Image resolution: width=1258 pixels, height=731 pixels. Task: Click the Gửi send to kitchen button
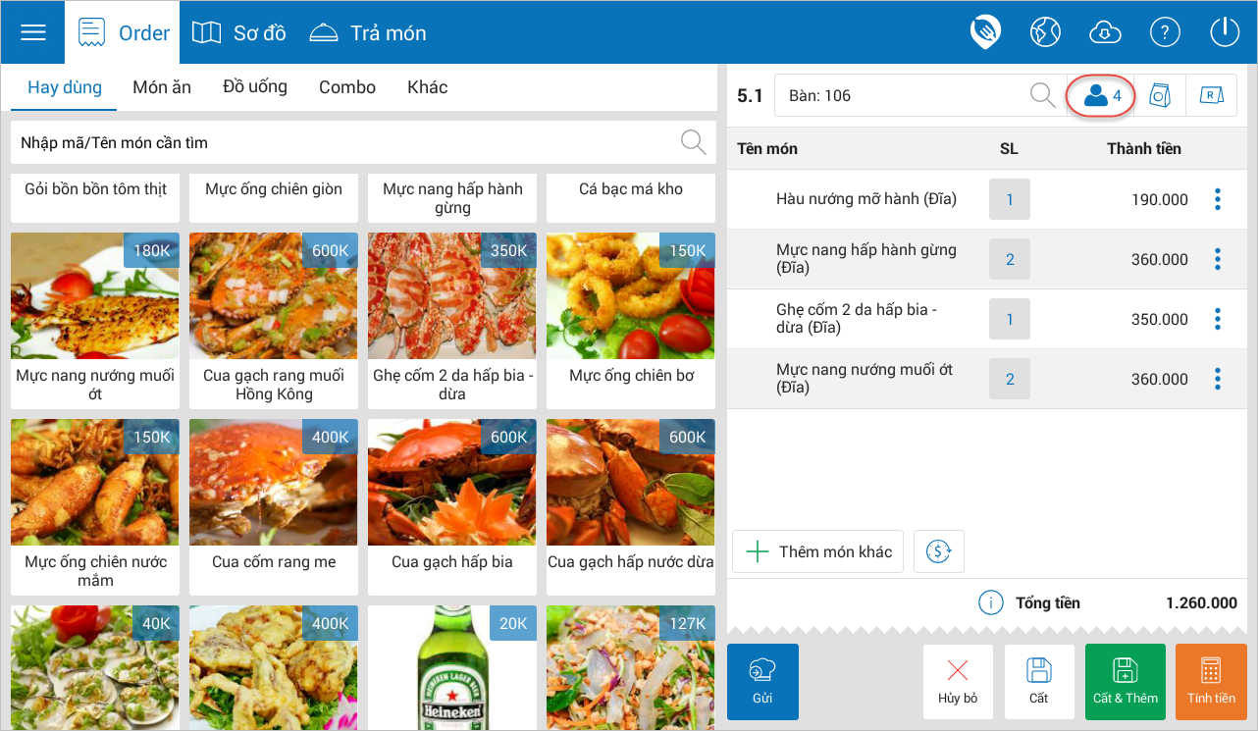click(762, 681)
